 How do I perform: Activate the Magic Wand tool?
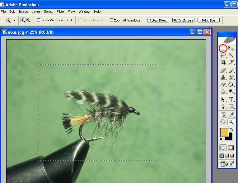pyautogui.click(x=231, y=55)
